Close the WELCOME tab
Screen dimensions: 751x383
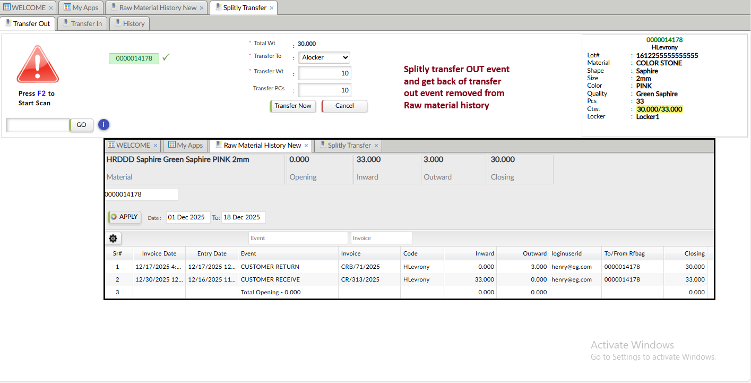point(51,8)
